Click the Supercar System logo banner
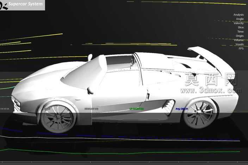This screenshot has height=165, width=248. point(22,5)
